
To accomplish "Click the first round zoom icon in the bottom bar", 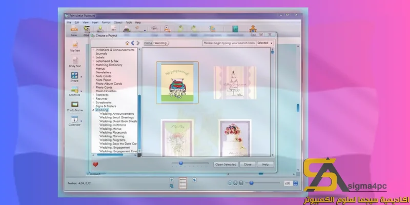I will coord(230,183).
